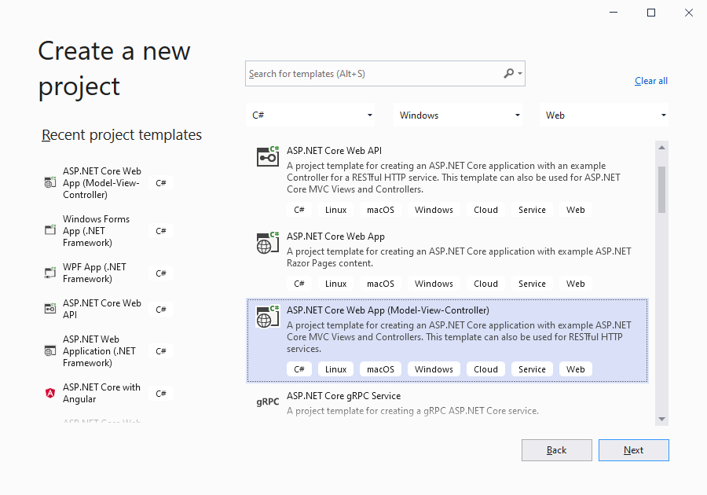This screenshot has height=495, width=707.
Task: Close the Create a new project dialog
Action: [688, 13]
